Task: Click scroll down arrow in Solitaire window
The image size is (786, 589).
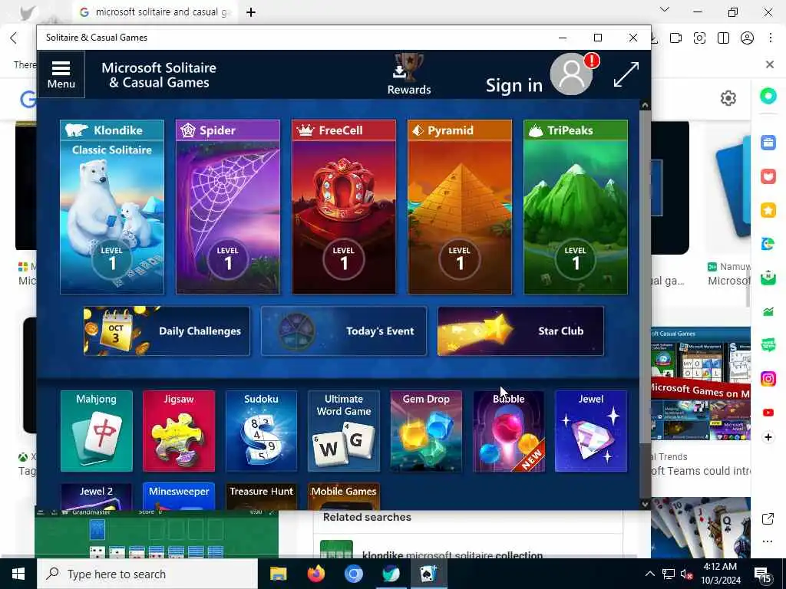Action: 645,504
